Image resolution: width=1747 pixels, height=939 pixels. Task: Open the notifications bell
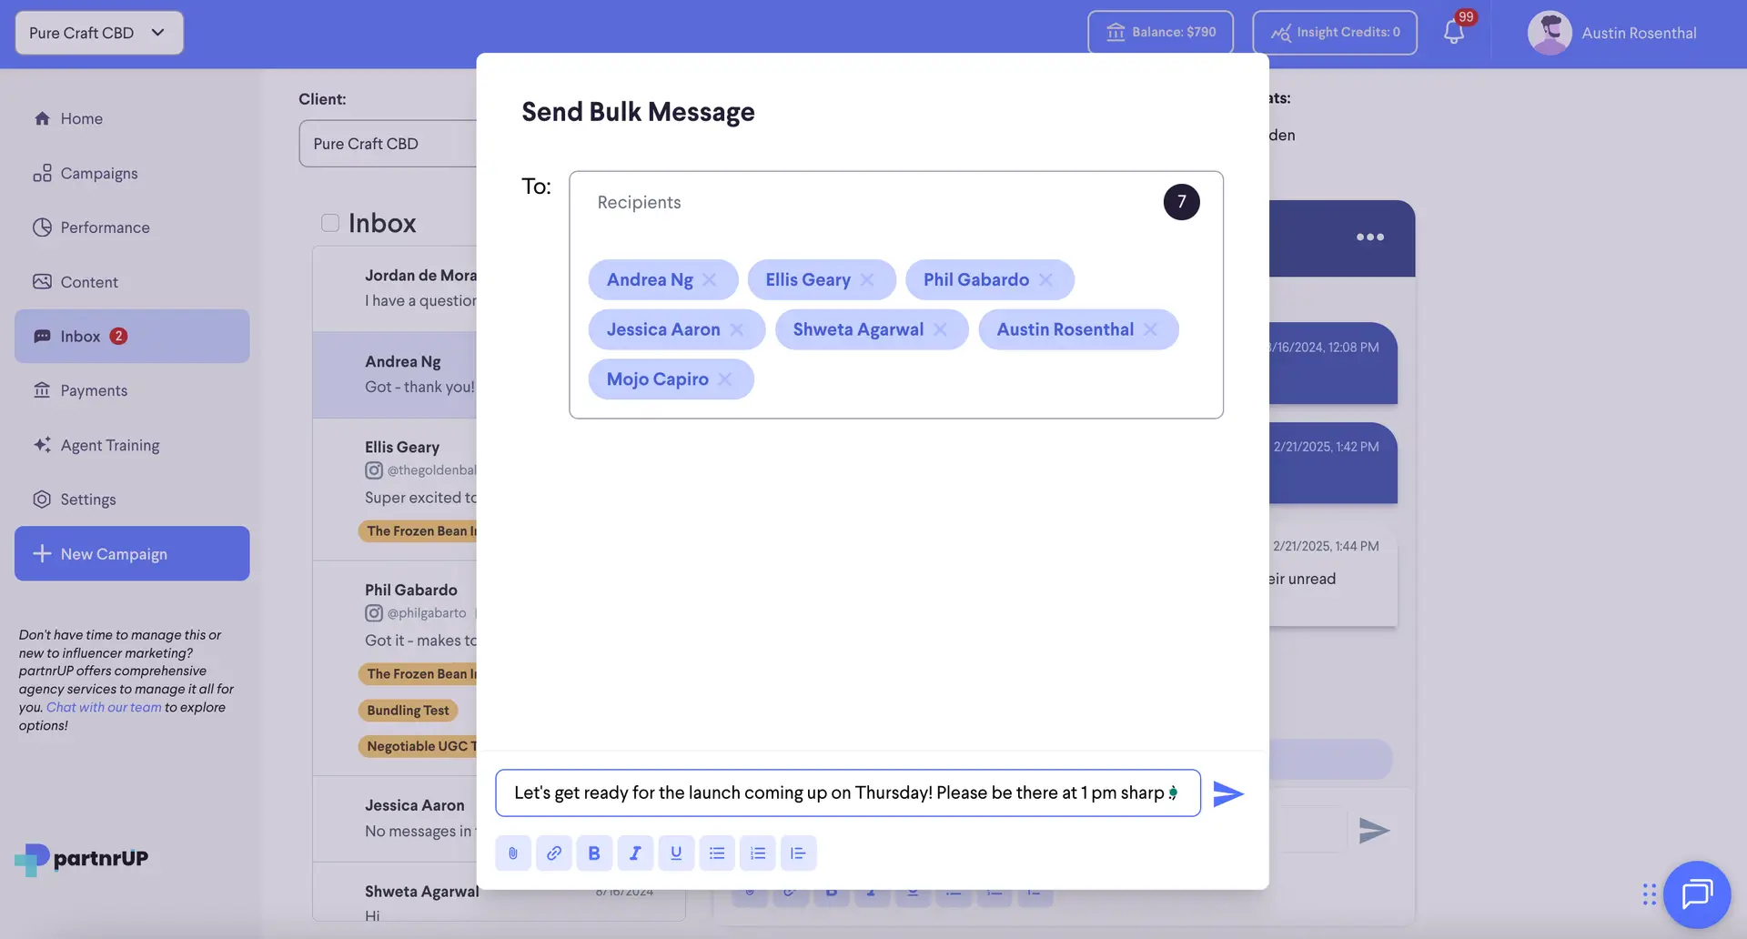point(1453,32)
